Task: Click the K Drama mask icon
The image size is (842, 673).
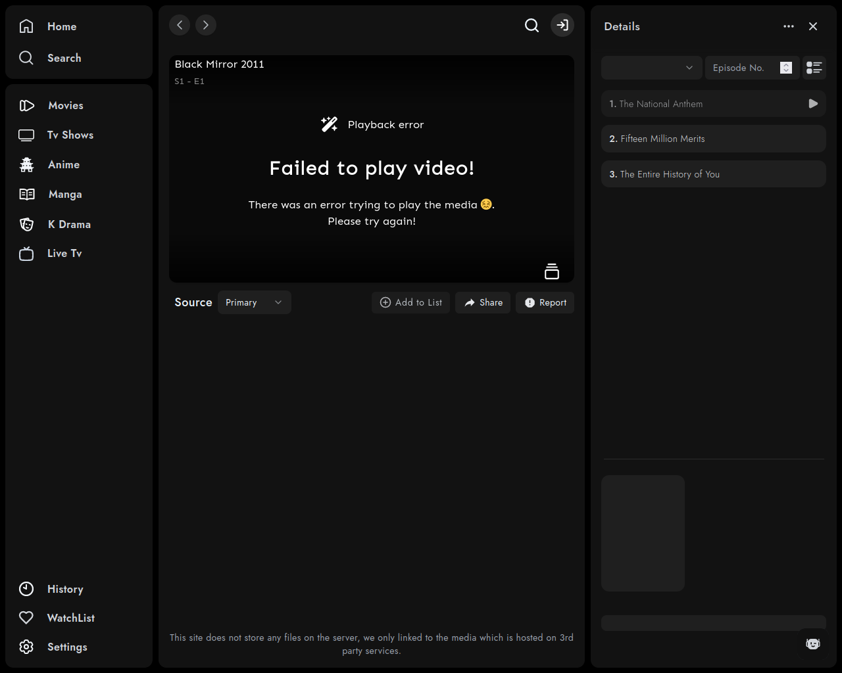Action: pos(26,224)
